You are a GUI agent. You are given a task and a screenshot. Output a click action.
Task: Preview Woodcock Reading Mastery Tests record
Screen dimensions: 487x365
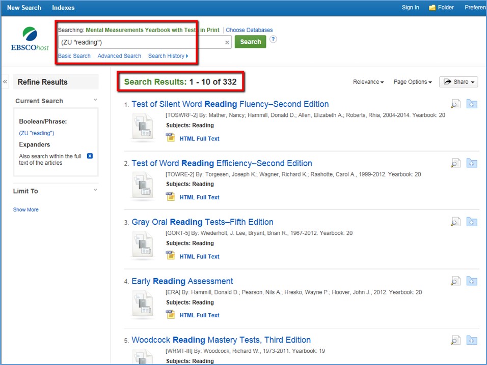click(x=455, y=340)
